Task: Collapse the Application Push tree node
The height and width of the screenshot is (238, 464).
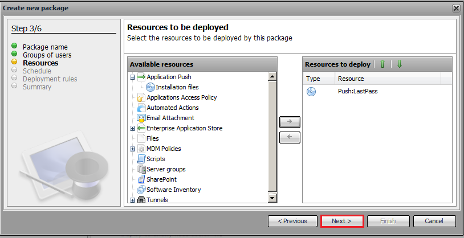Action: pos(133,77)
